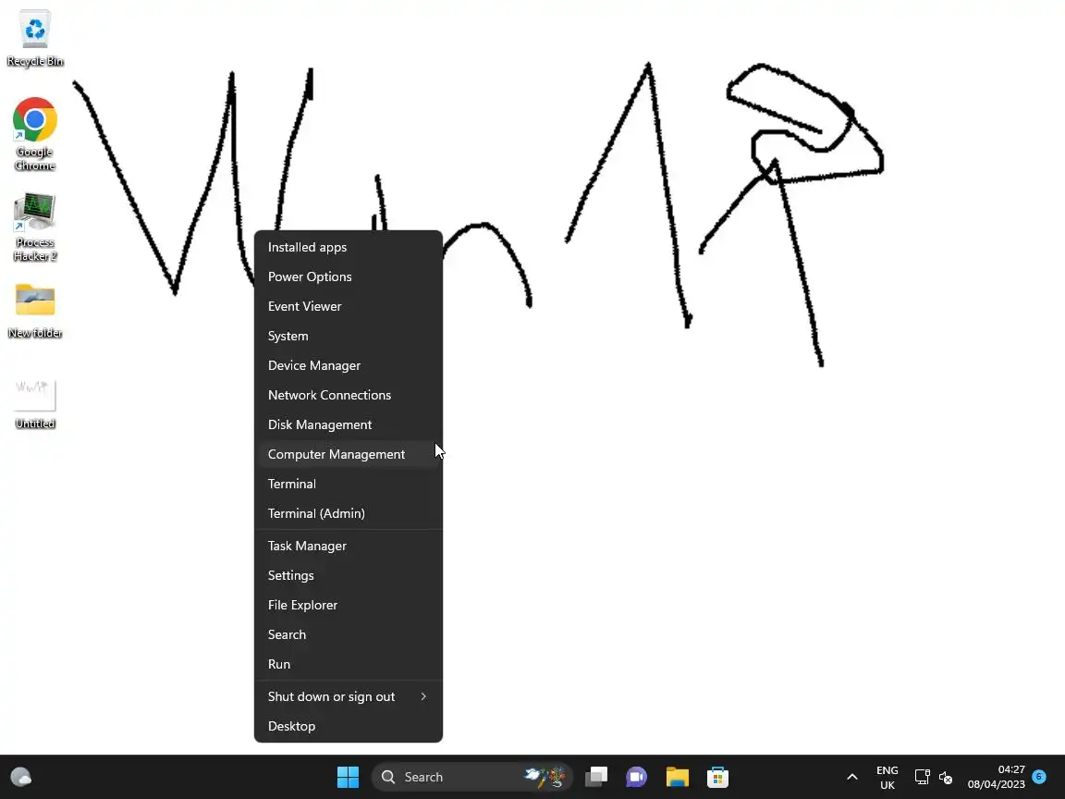This screenshot has height=799, width=1065.
Task: Launch Terminal (Admin) from the menu
Action: coord(349,513)
